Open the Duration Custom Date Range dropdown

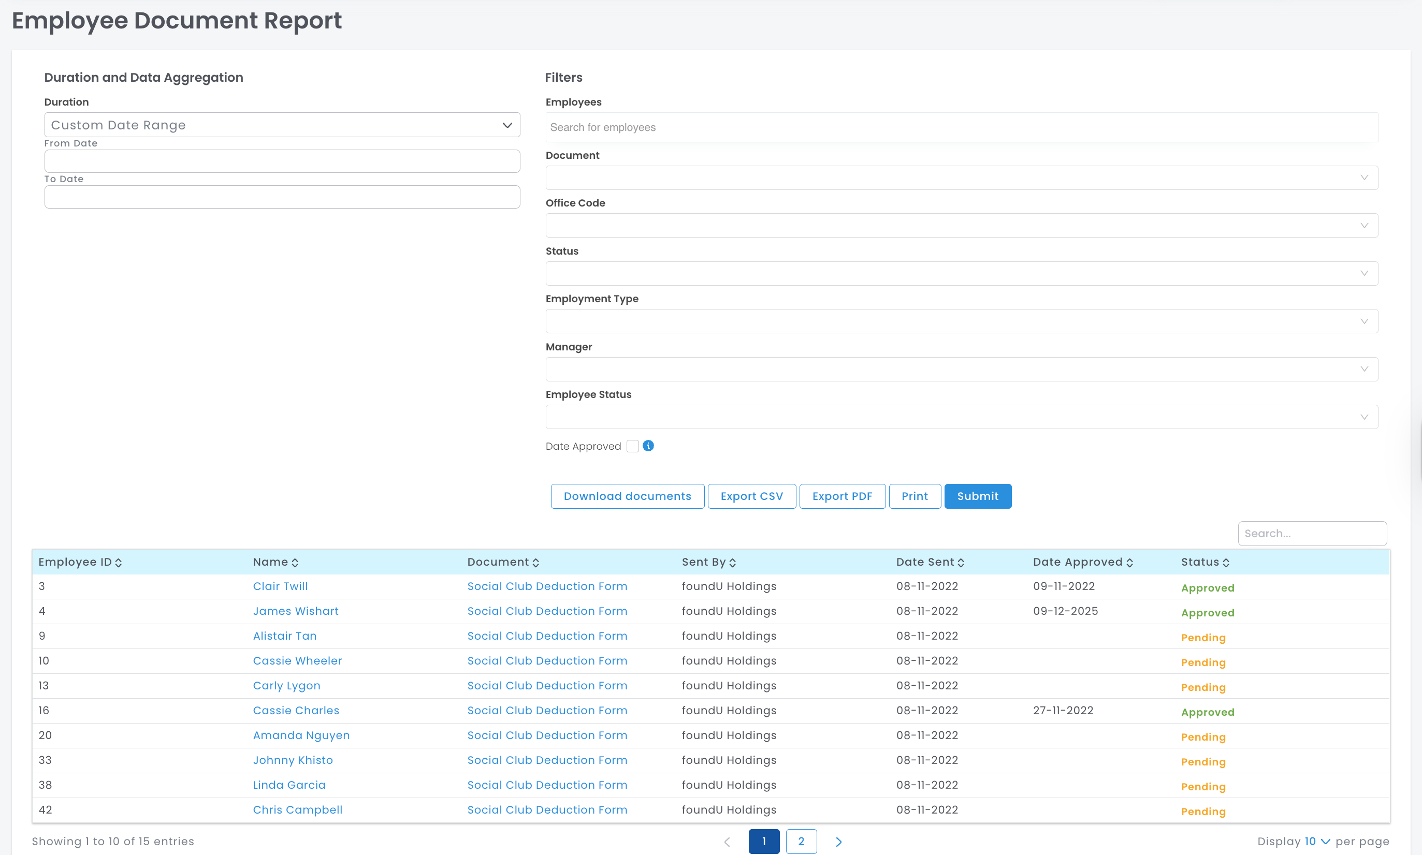(282, 125)
